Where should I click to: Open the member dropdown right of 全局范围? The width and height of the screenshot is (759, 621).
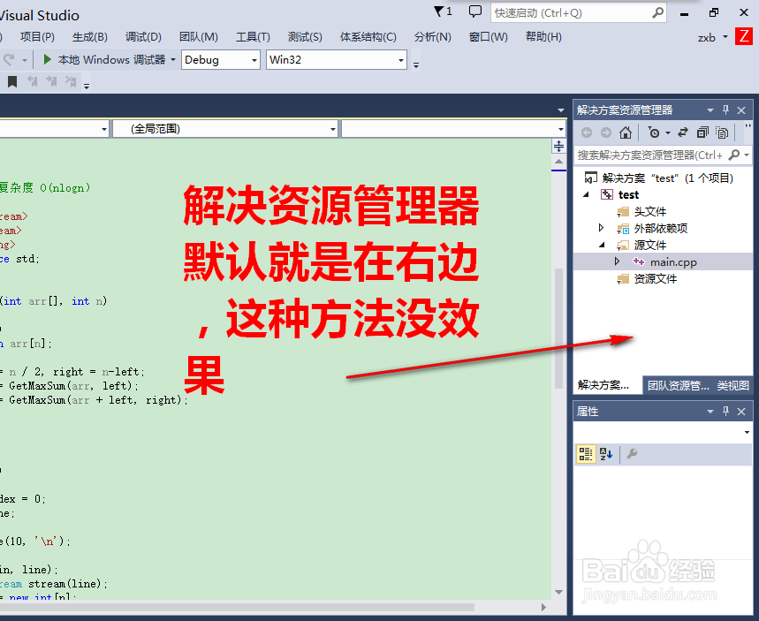click(x=453, y=129)
